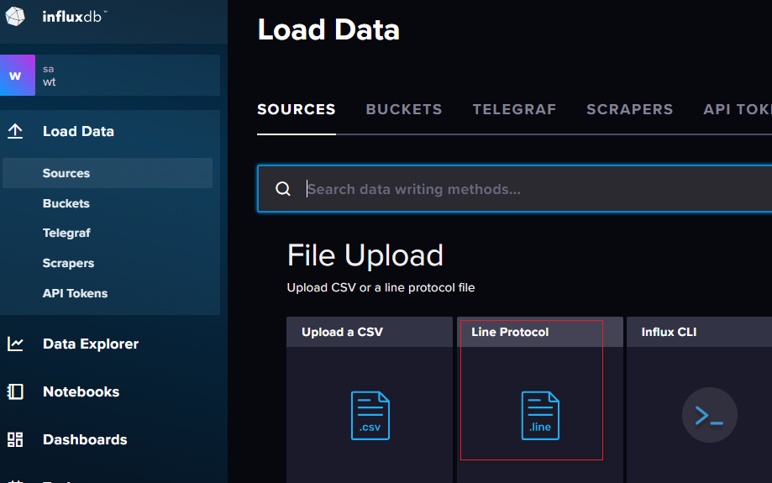This screenshot has height=483, width=772.
Task: Open the 'Upload a CSV' card title
Action: pyautogui.click(x=342, y=332)
